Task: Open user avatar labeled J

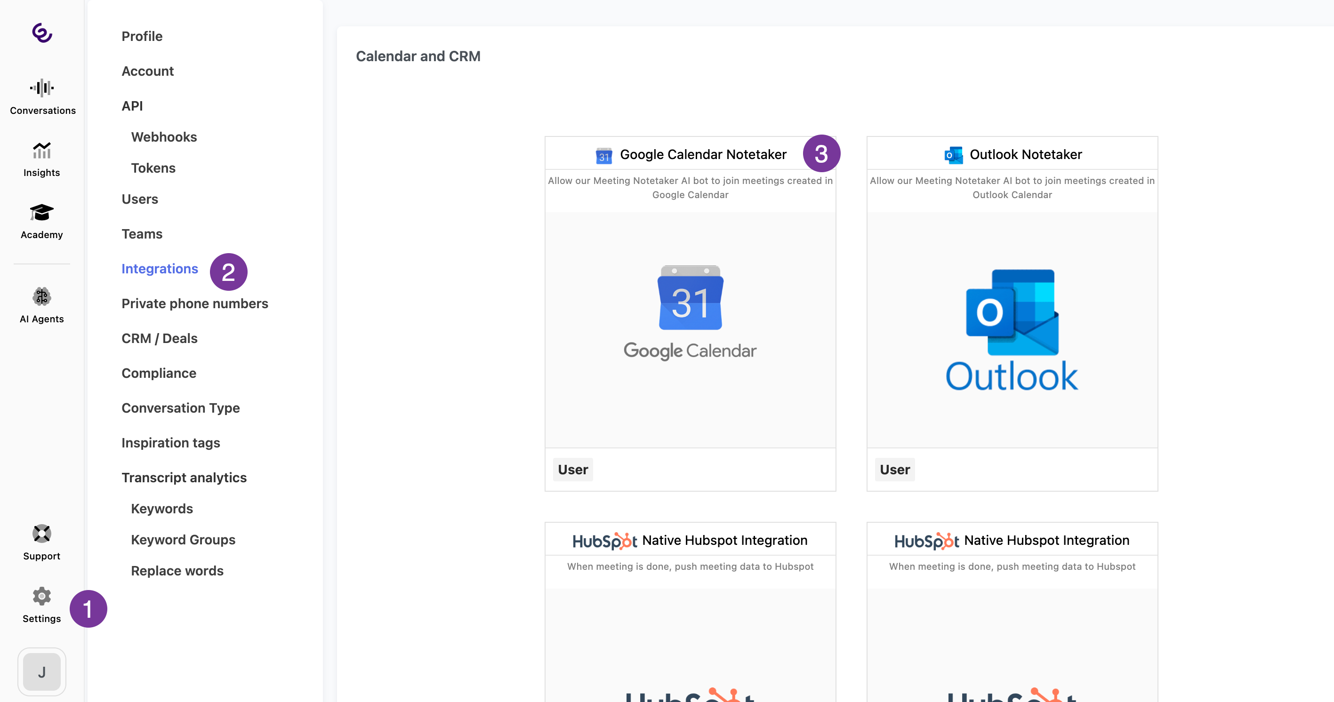Action: coord(41,672)
